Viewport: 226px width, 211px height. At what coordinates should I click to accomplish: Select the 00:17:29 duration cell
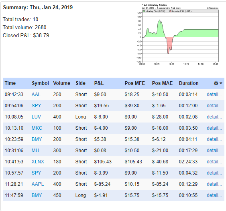pos(188,151)
